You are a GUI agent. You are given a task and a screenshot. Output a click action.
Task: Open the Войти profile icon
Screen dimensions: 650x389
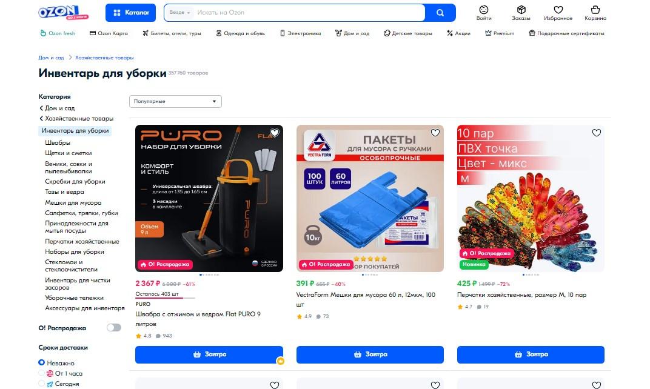(x=484, y=13)
